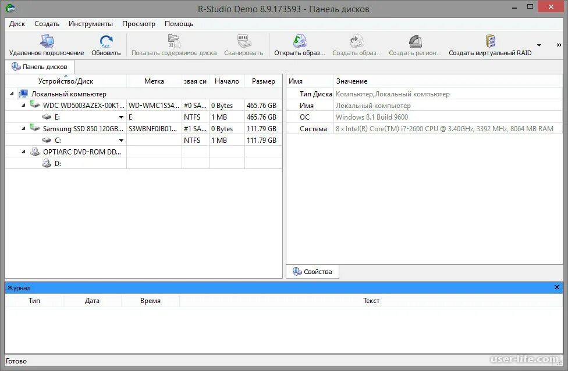568x371 pixels.
Task: Click the Scan (Сканировать) toolbar icon
Action: [244, 41]
